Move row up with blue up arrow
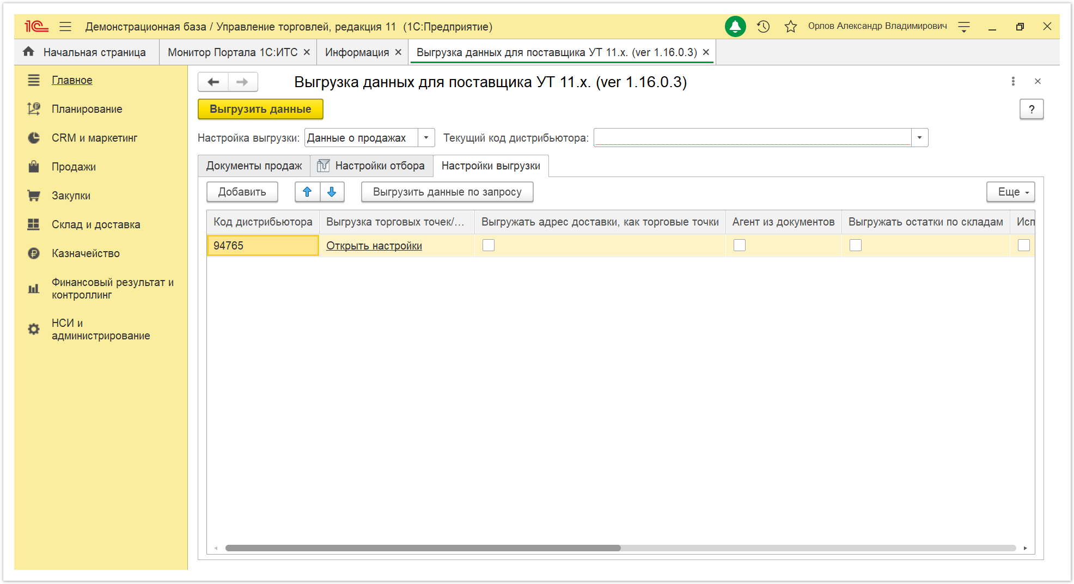1074x584 pixels. (x=307, y=192)
